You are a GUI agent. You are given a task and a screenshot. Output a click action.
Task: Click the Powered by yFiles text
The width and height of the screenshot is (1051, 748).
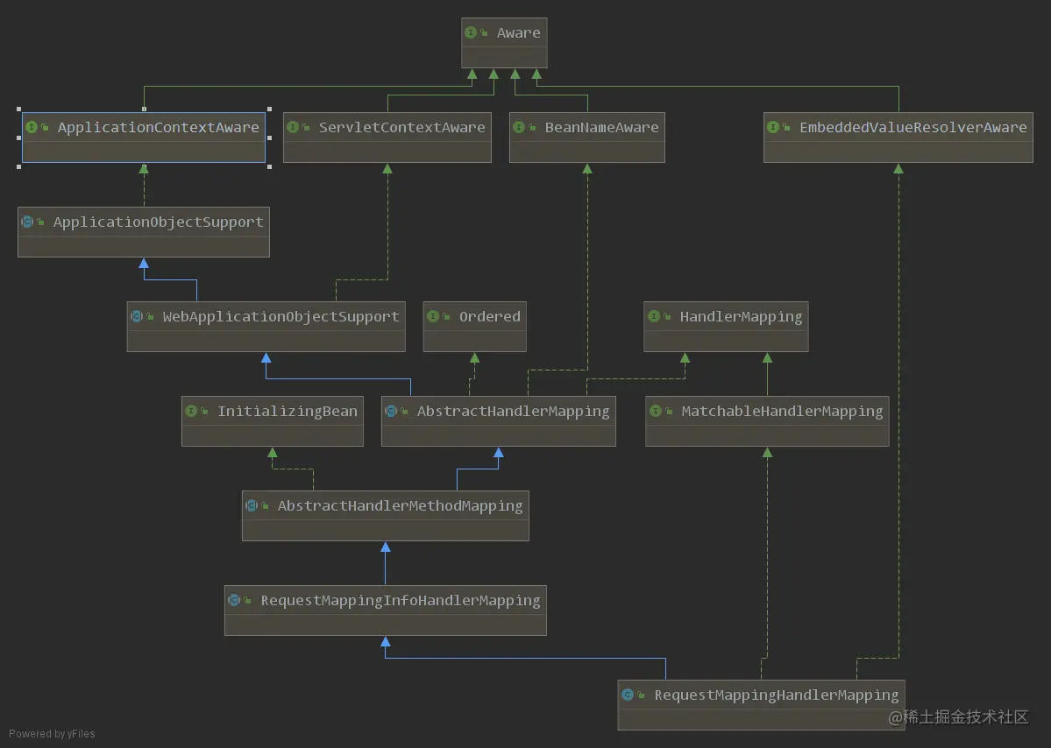click(52, 733)
